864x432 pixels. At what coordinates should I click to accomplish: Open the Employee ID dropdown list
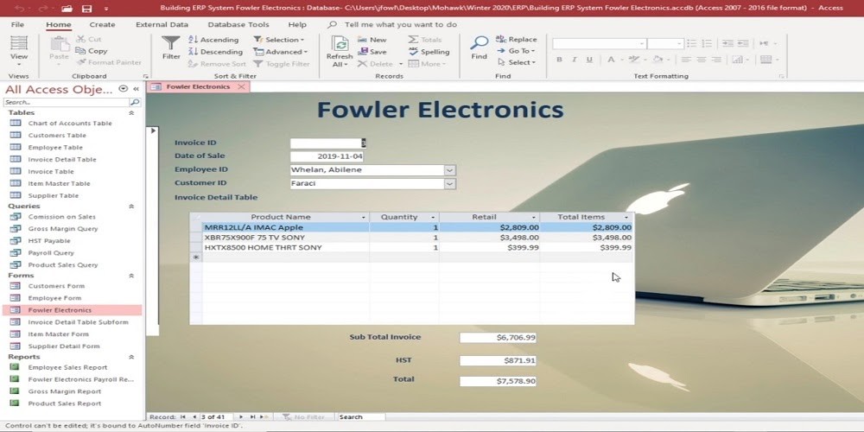(x=449, y=170)
